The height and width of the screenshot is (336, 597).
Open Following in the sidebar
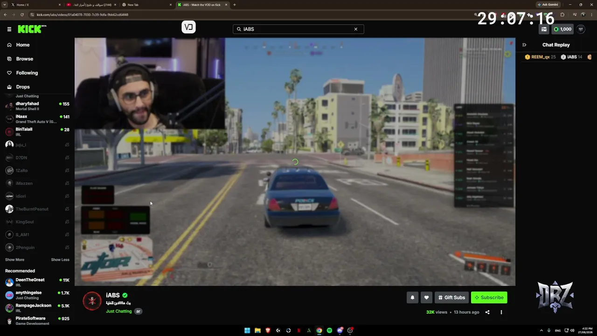pos(36,73)
